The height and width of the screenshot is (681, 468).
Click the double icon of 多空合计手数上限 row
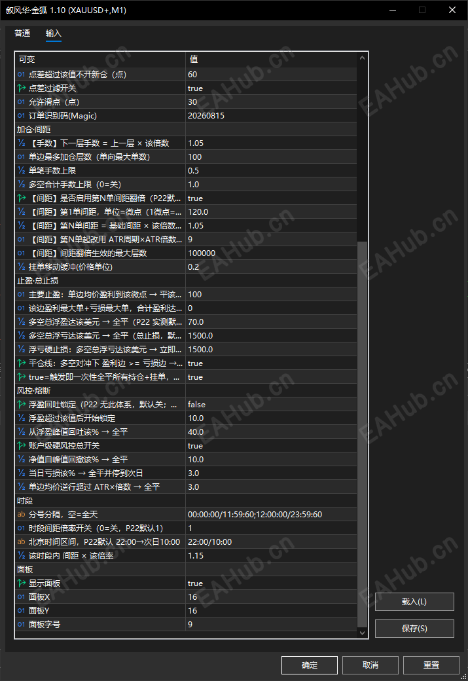tap(21, 185)
